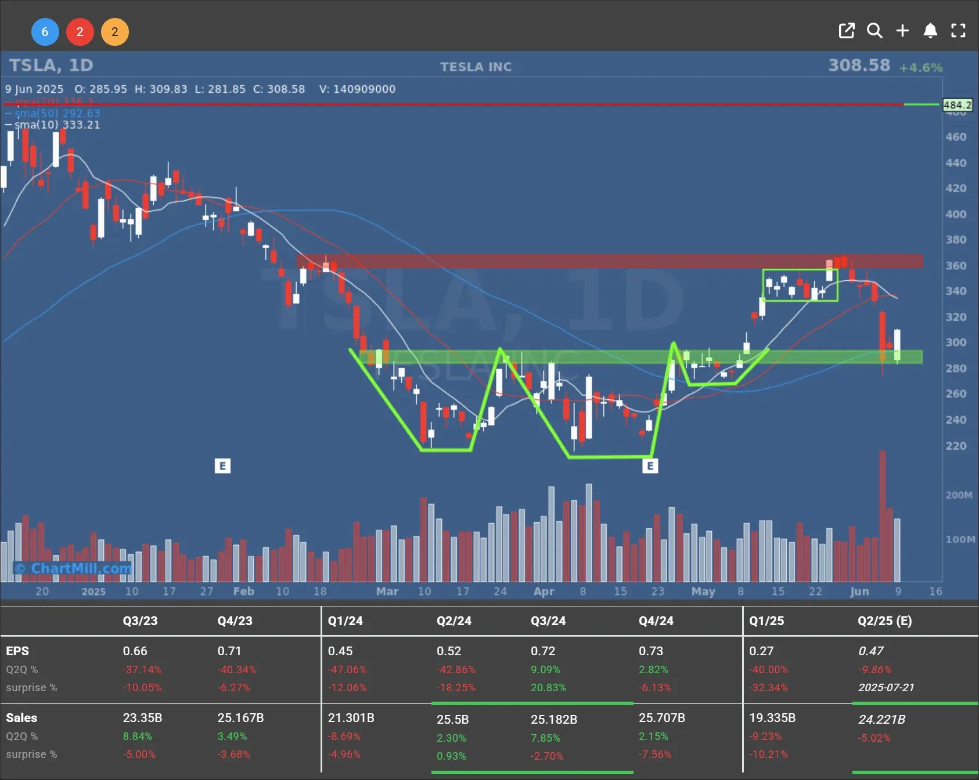
Task: Click the plus add icon
Action: pyautogui.click(x=902, y=31)
